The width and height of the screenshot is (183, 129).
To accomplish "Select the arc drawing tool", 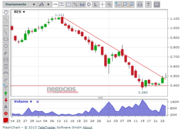I will pos(6,73).
